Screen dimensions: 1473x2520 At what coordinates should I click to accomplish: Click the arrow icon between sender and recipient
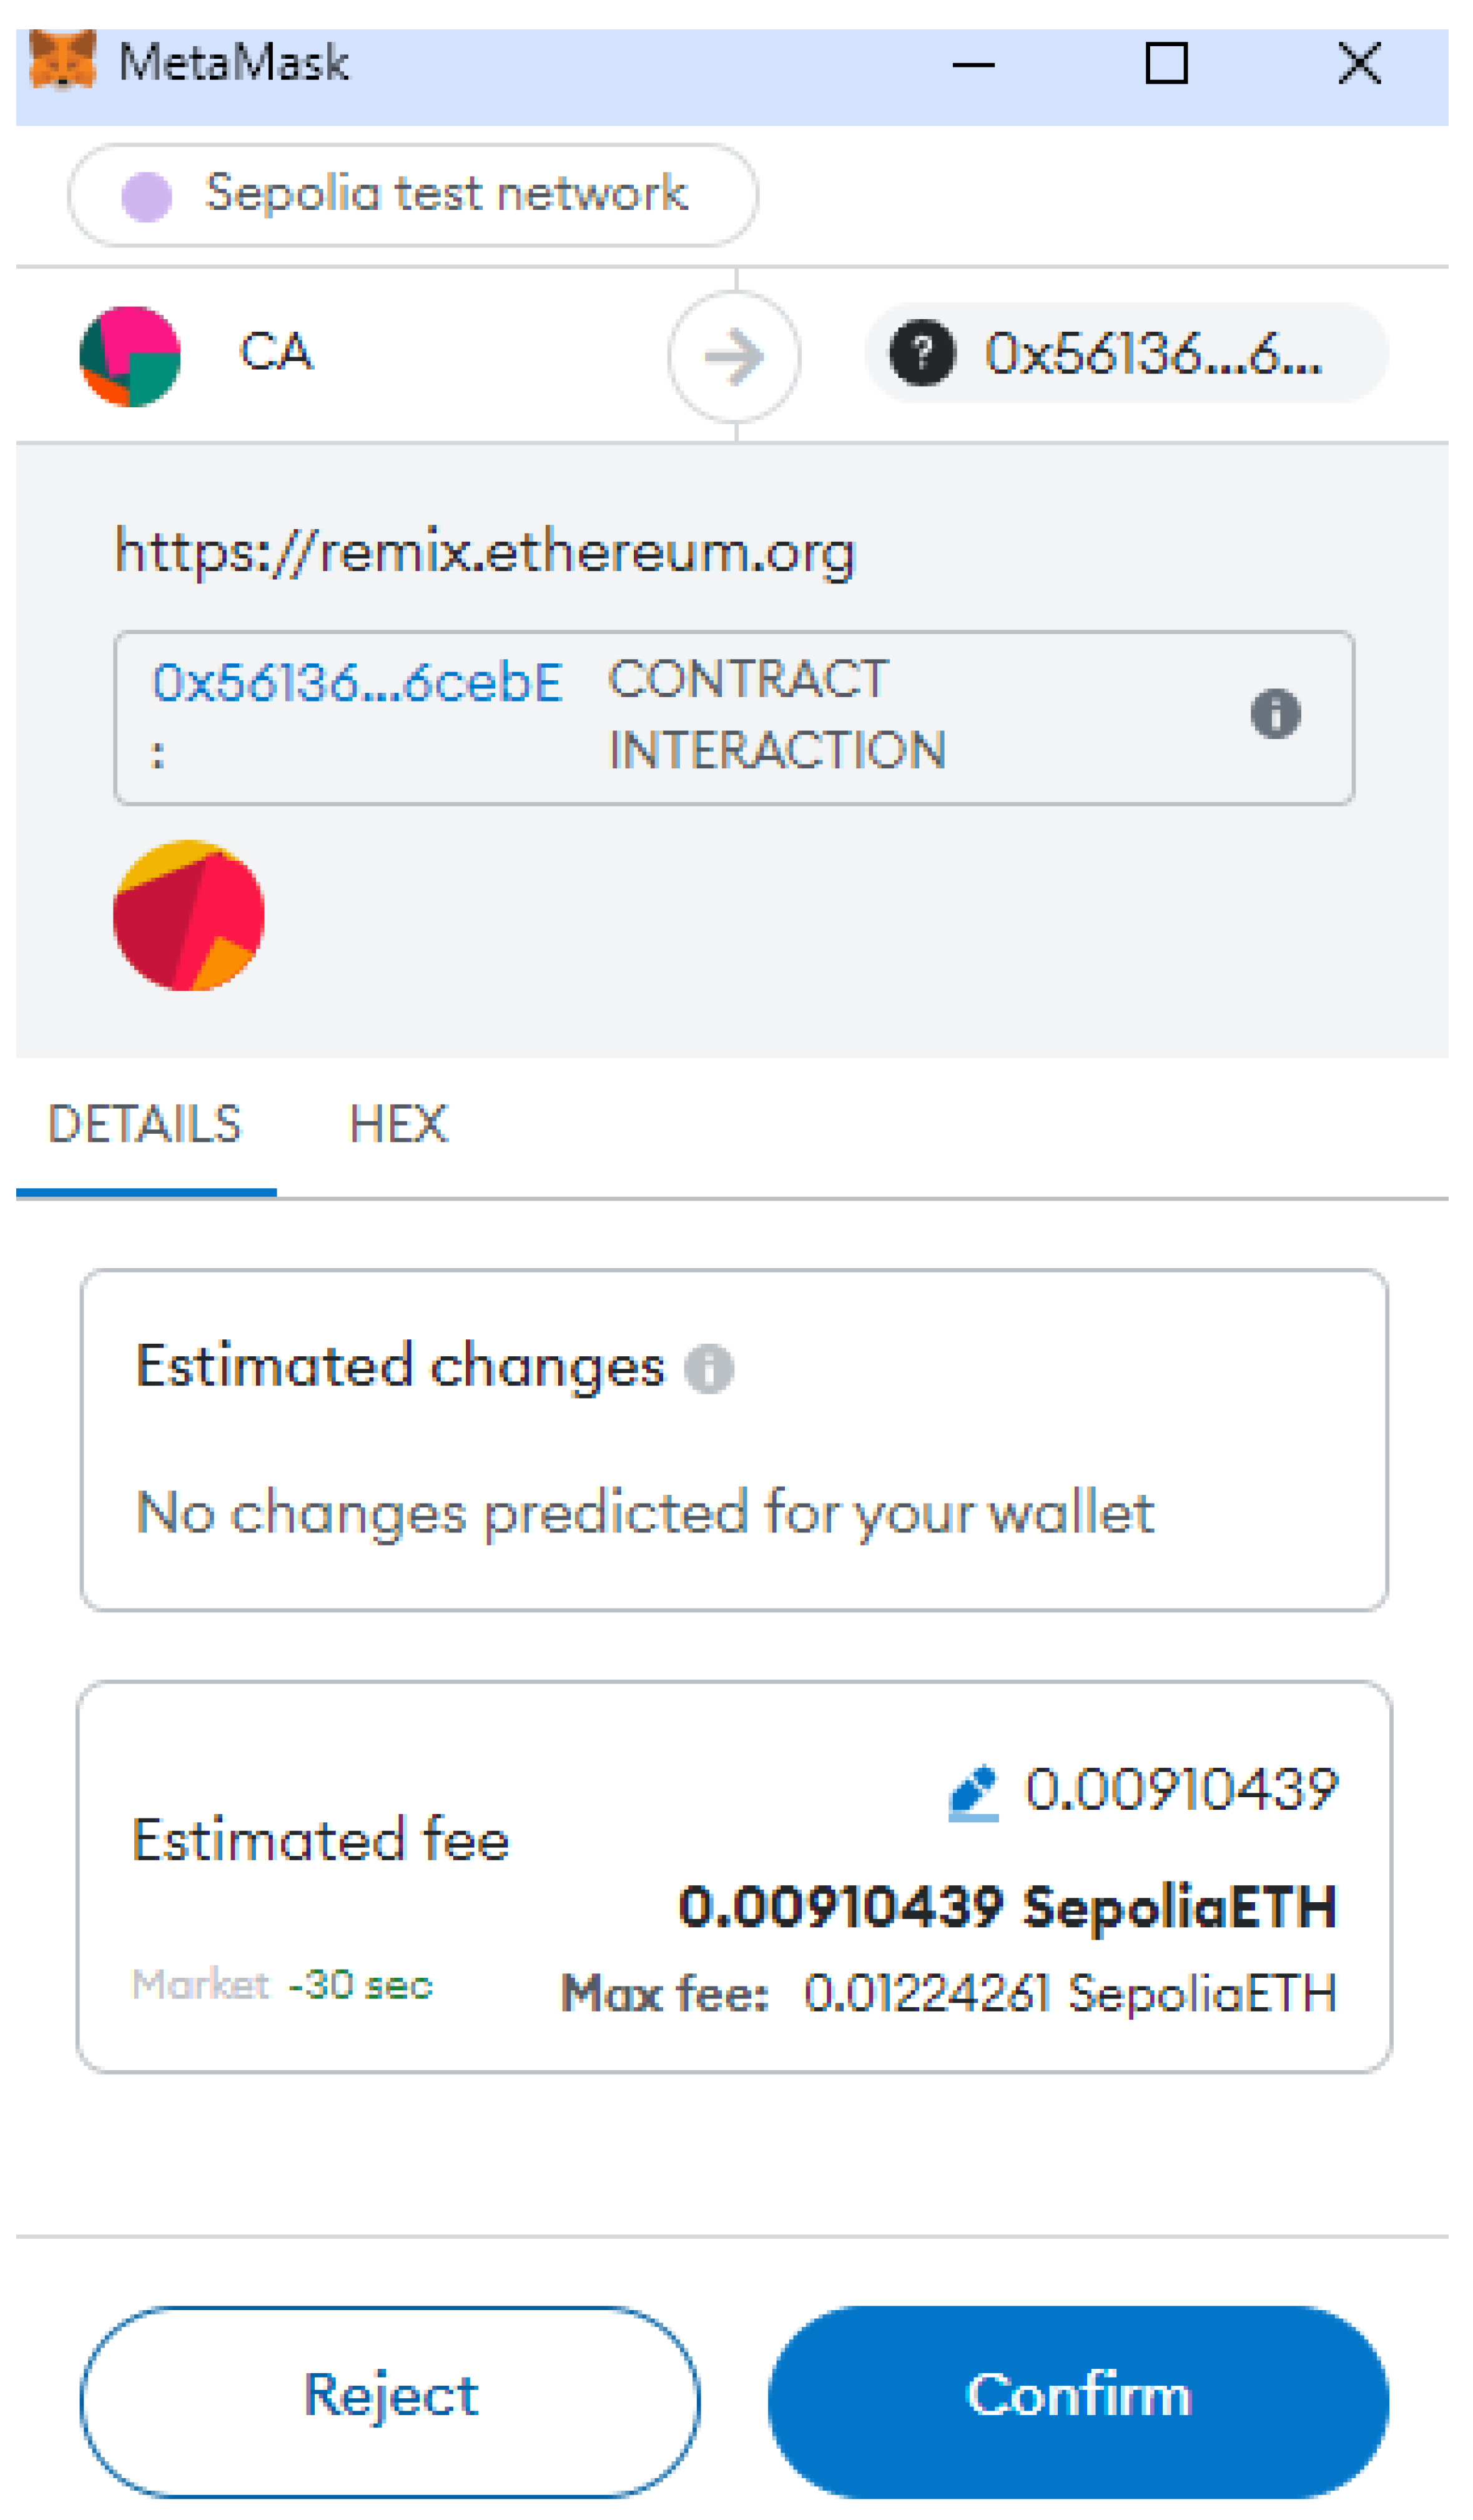point(734,357)
